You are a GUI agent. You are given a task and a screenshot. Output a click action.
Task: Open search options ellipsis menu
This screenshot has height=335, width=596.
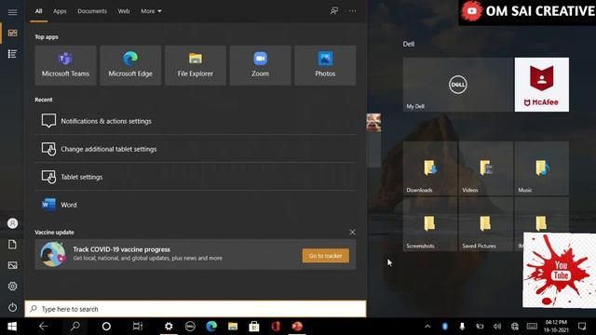[352, 11]
